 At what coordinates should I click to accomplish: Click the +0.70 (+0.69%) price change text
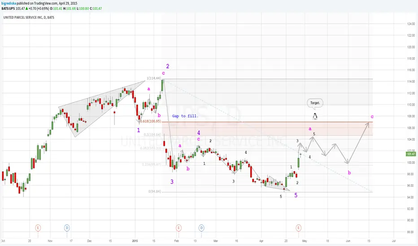pos(39,8)
